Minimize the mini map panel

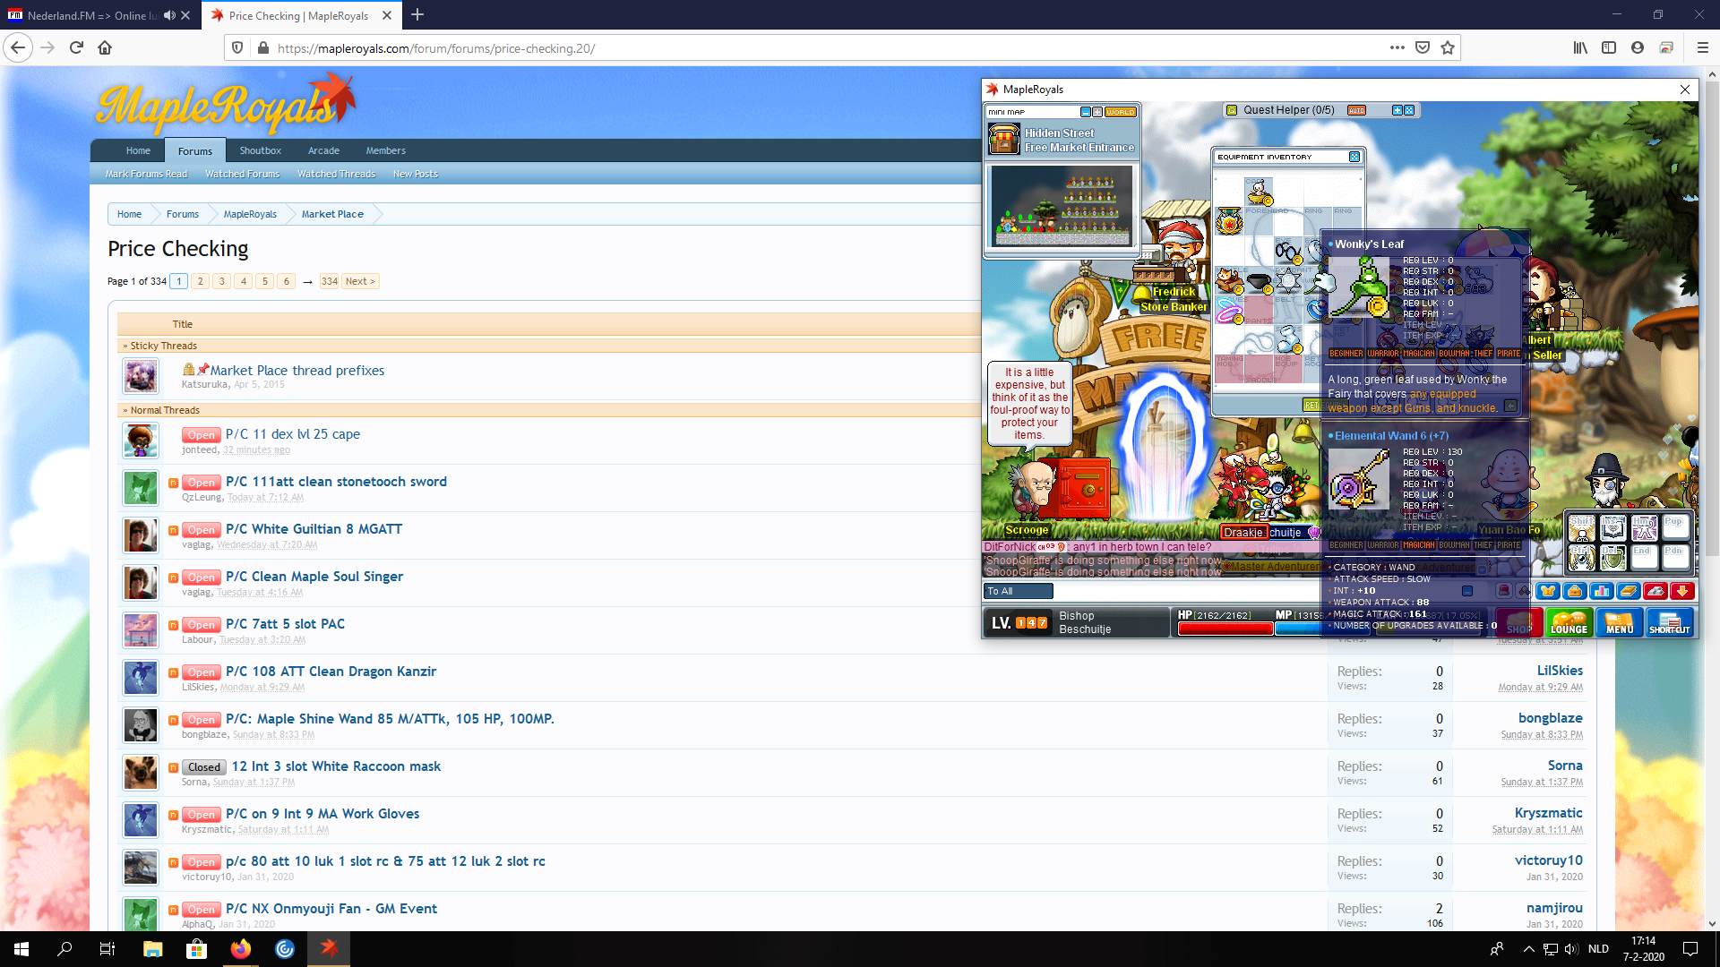(x=1085, y=112)
